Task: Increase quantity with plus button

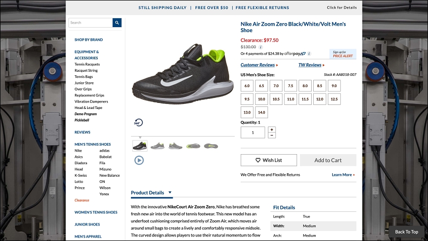Action: click(271, 130)
